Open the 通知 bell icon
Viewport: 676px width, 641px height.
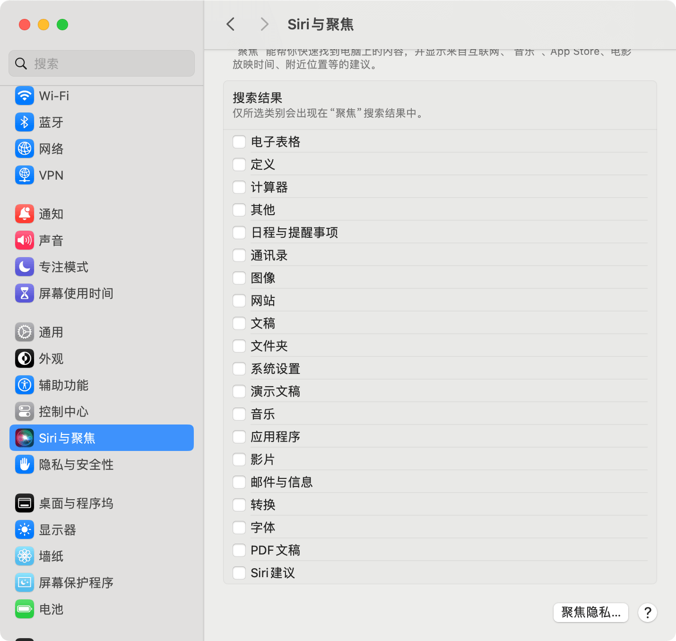tap(25, 214)
